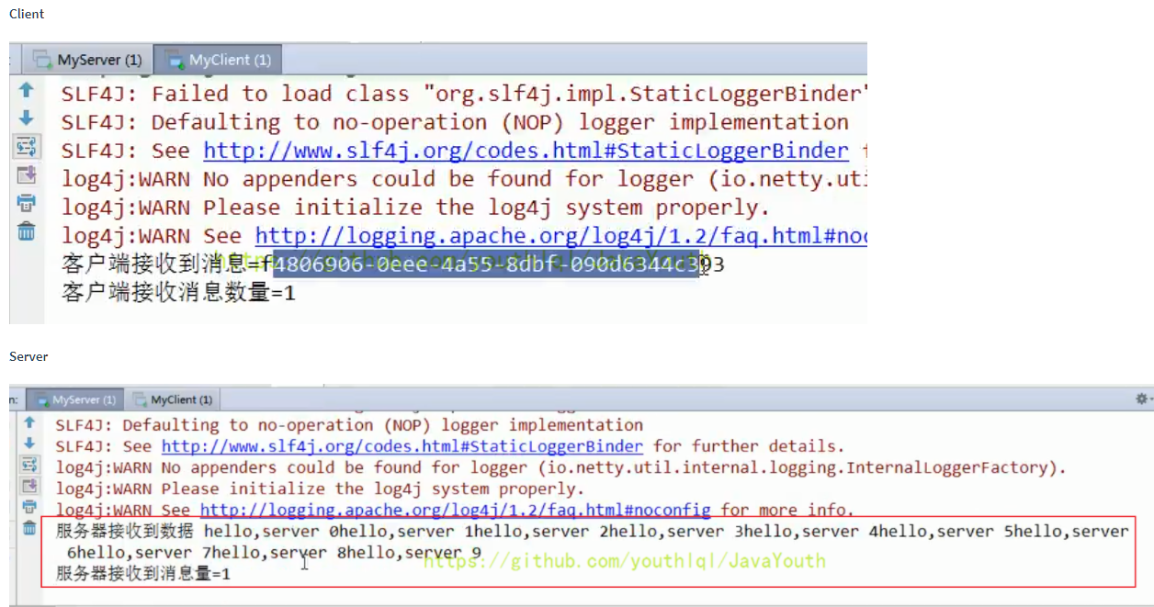Click the down-arrow icon in Server console
This screenshot has width=1154, height=607.
click(29, 444)
